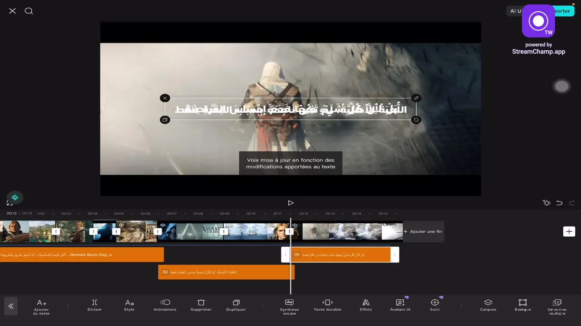Open the search magnifier icon
This screenshot has height=326, width=581.
29,11
